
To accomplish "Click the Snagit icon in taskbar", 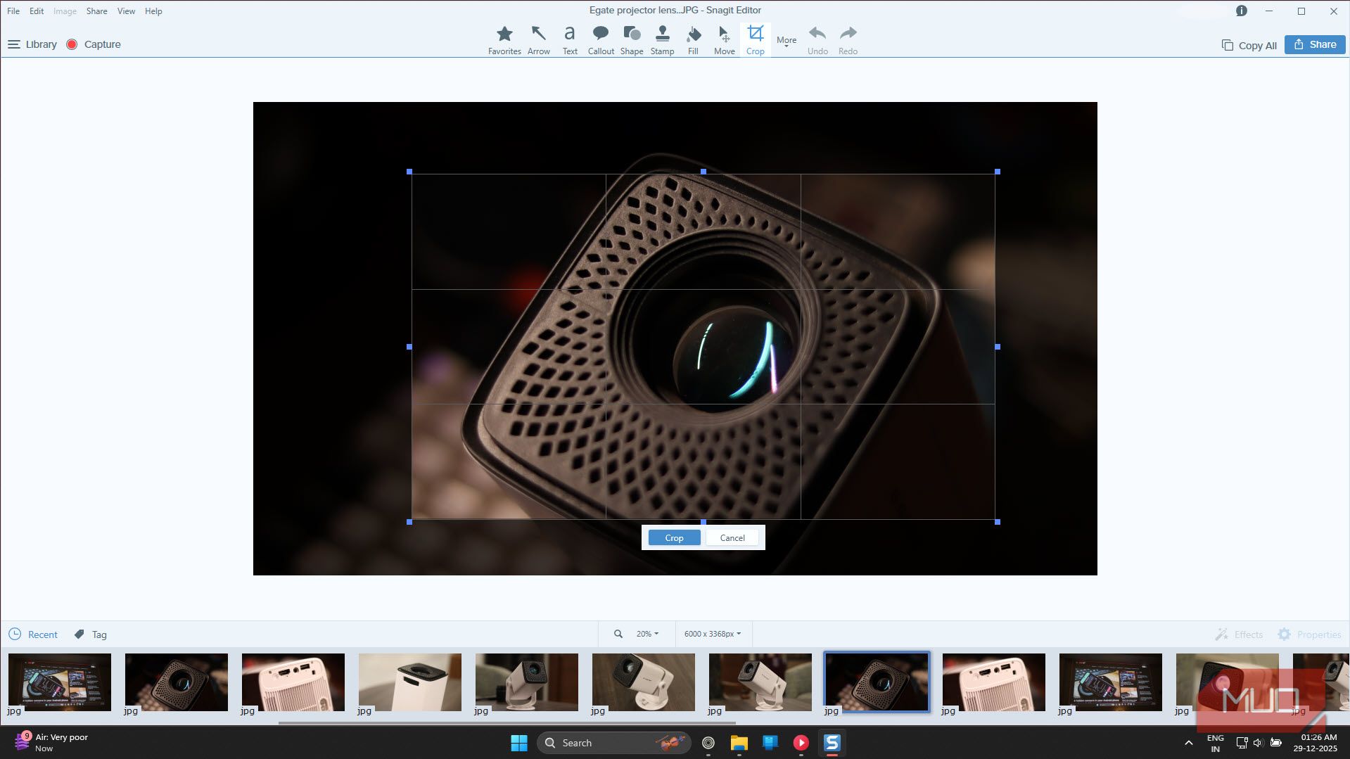I will (832, 743).
